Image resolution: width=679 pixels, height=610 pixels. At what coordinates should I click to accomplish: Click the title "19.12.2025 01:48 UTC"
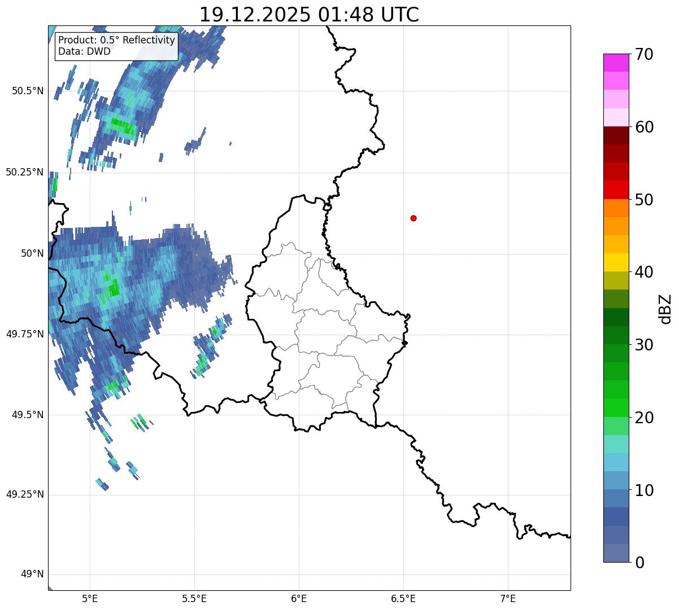tap(309, 15)
